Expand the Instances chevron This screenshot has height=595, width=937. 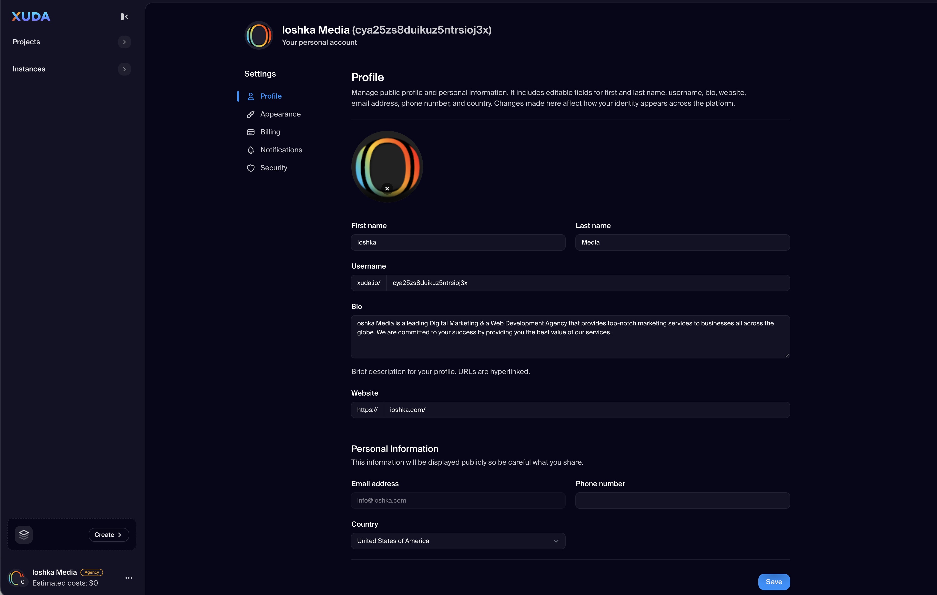click(124, 69)
